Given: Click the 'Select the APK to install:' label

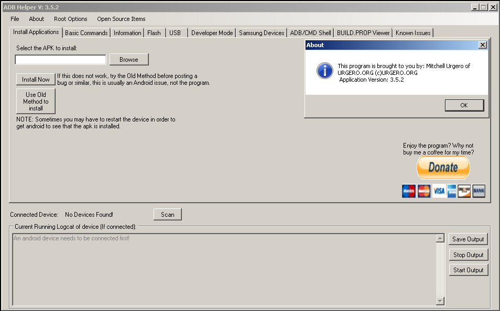Looking at the screenshot, I should tap(47, 48).
